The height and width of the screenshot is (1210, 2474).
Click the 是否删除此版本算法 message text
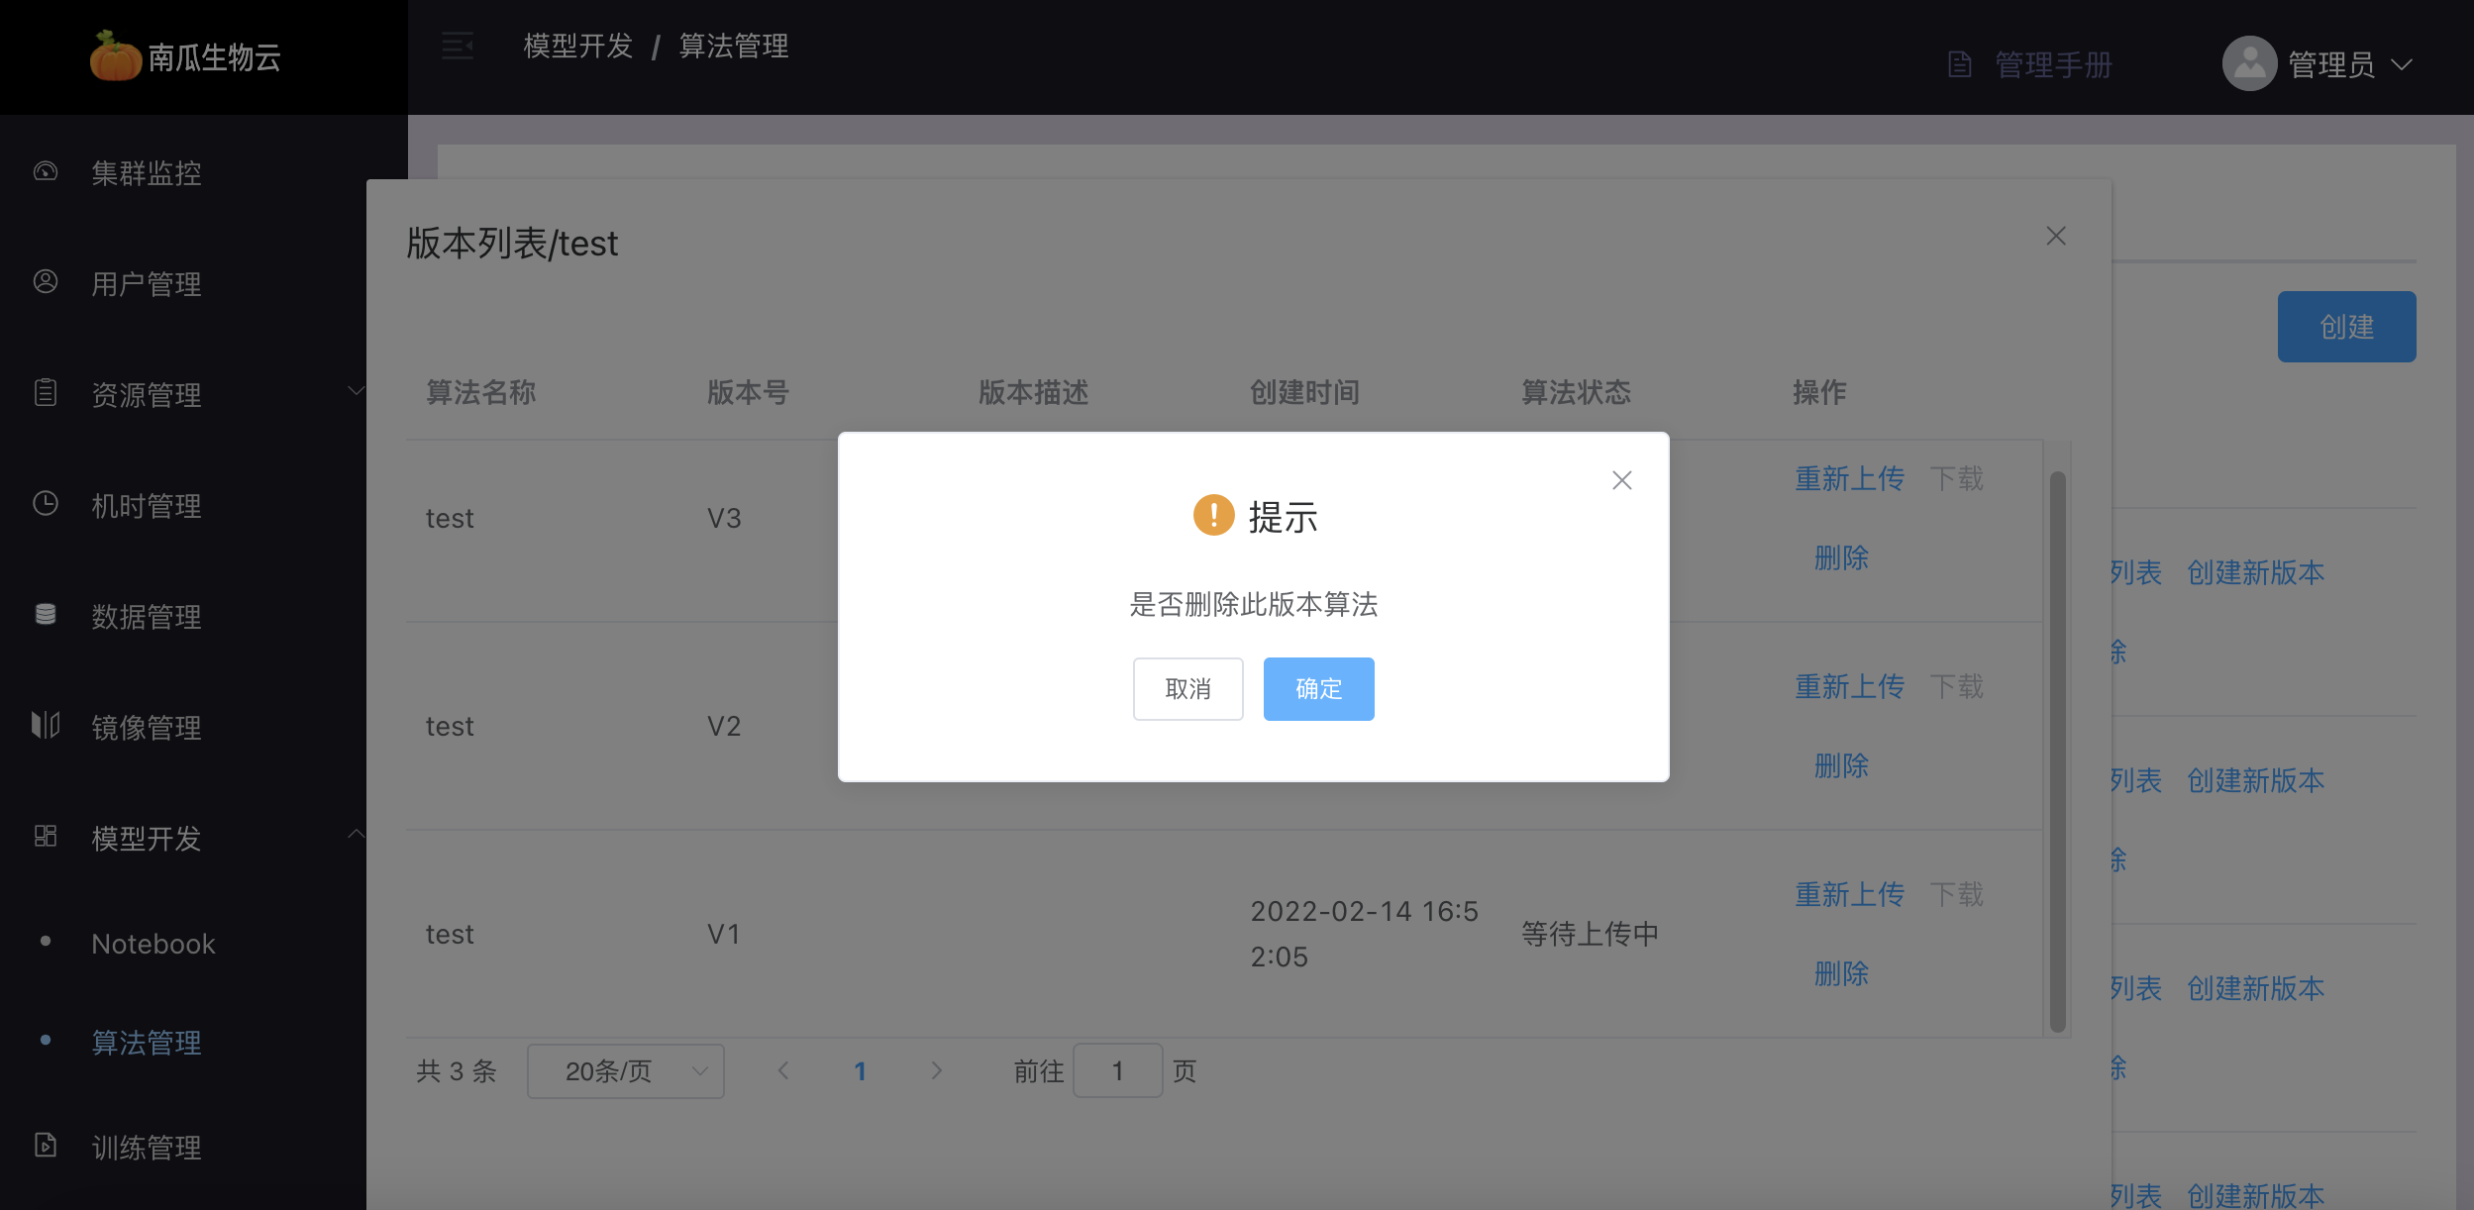[1254, 605]
